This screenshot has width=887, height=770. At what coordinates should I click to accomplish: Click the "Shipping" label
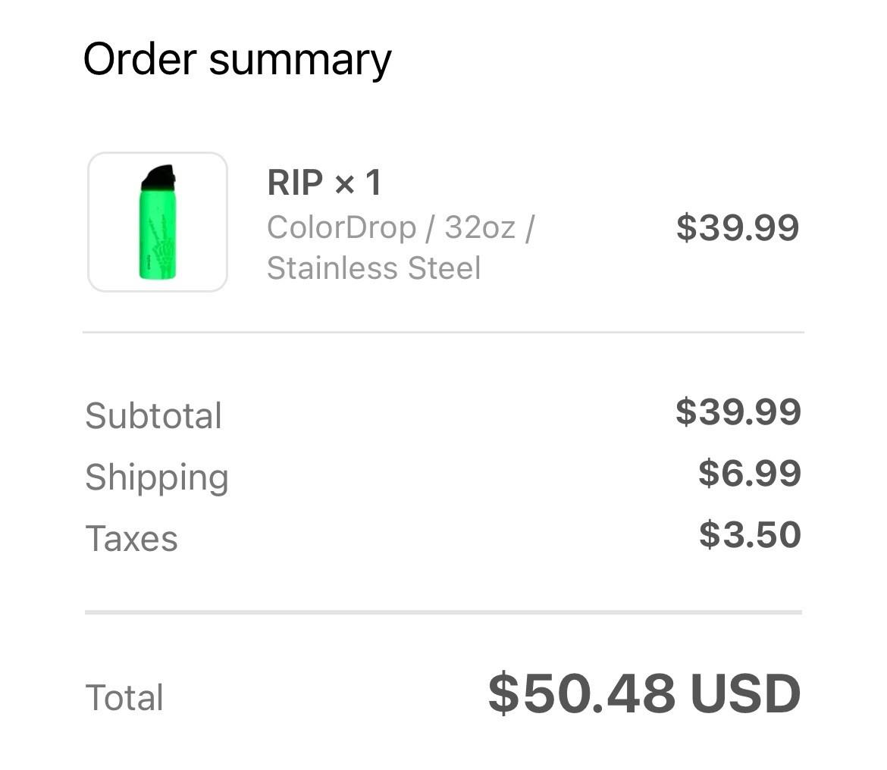(156, 477)
